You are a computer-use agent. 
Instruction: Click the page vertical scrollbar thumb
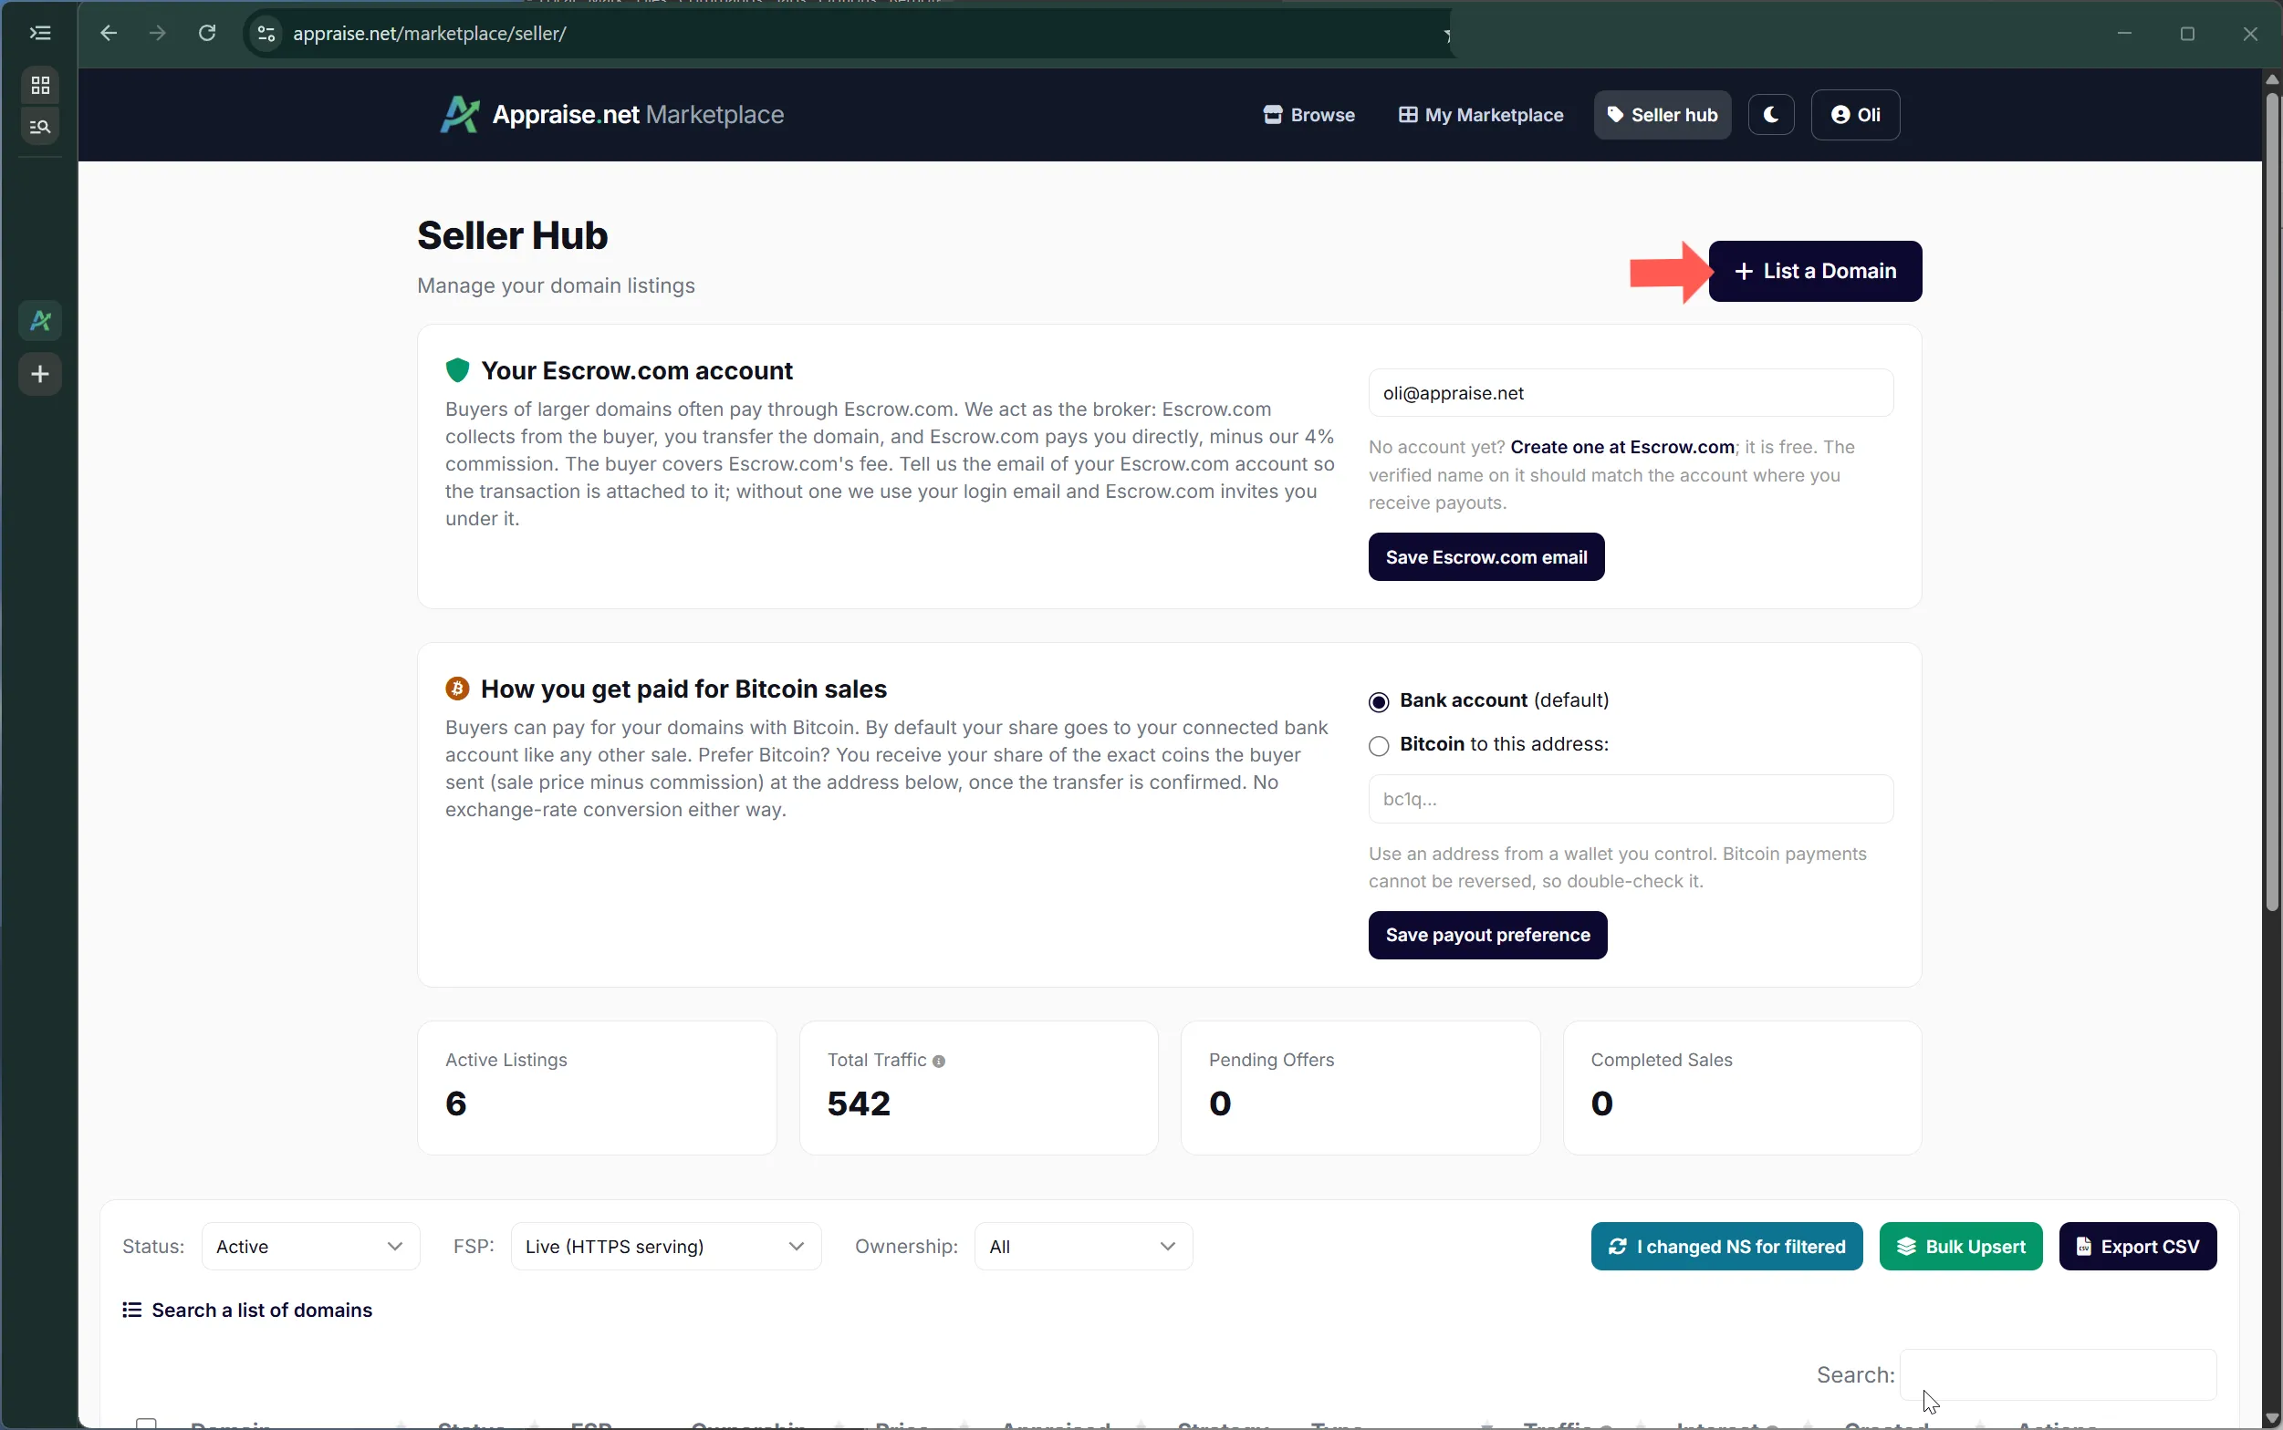[2272, 502]
